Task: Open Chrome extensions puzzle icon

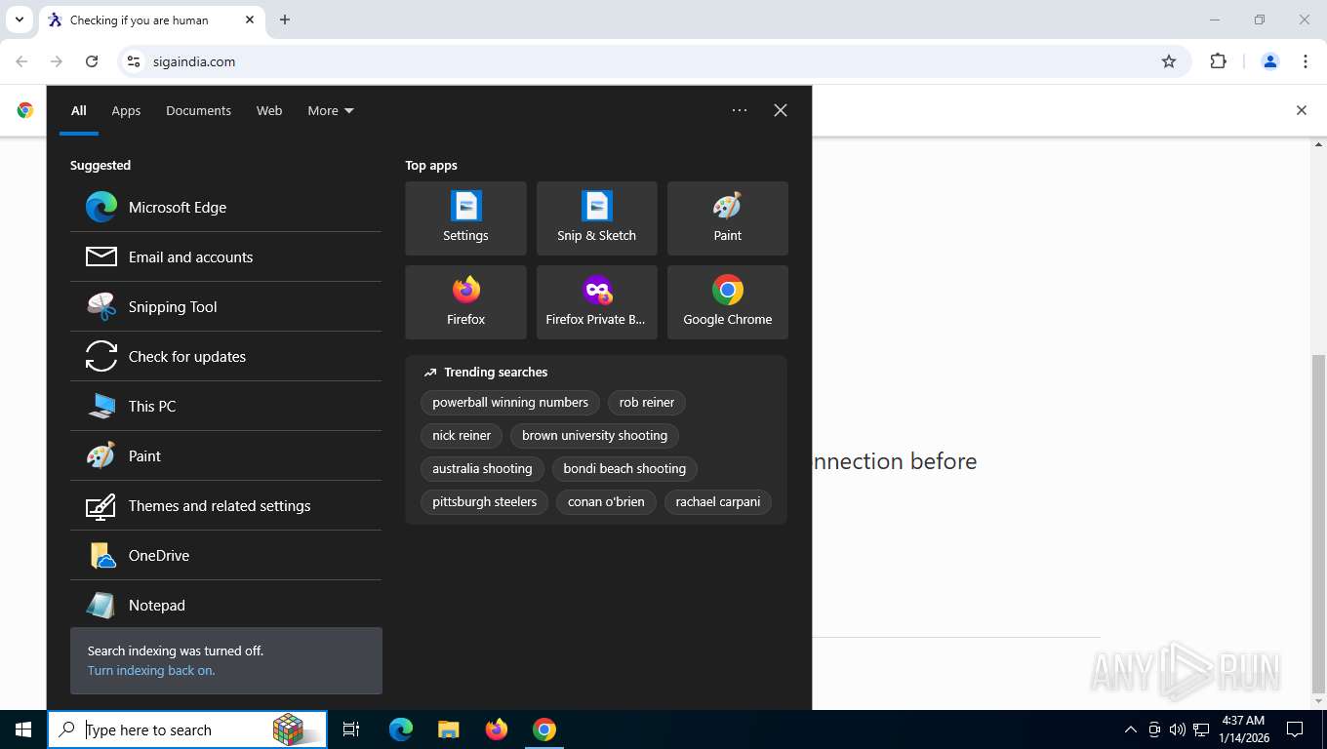Action: click(x=1218, y=61)
